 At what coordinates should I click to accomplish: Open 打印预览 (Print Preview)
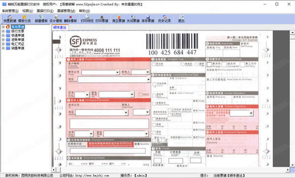coord(87,19)
